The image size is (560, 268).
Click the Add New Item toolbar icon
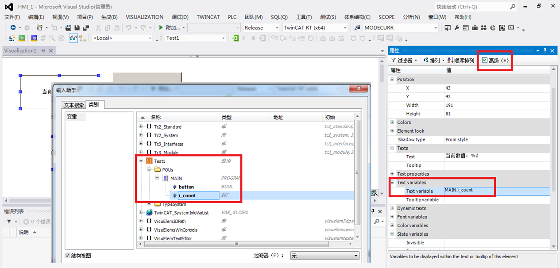pyautogui.click(x=54, y=27)
